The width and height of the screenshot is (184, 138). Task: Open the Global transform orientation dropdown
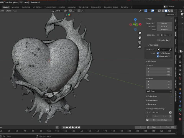click(57, 11)
